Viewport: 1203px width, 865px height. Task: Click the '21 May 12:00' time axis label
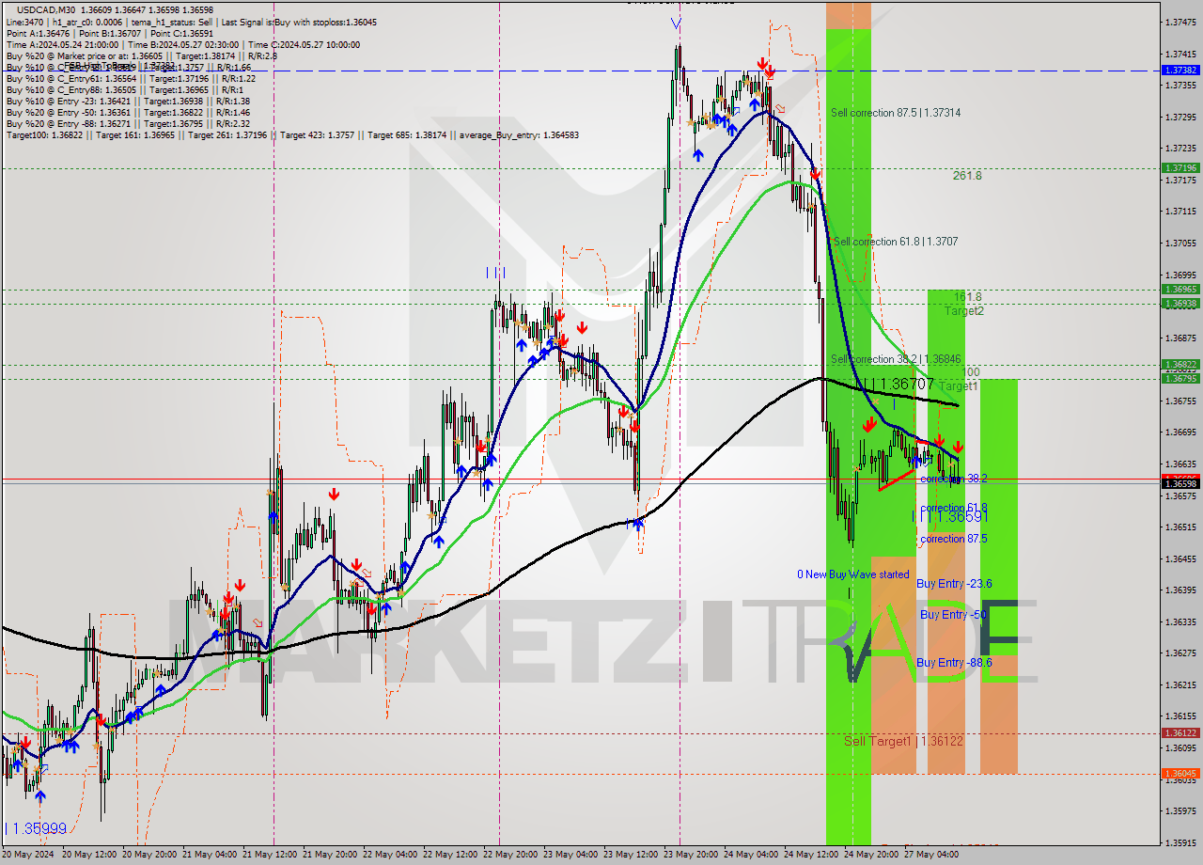(x=269, y=855)
